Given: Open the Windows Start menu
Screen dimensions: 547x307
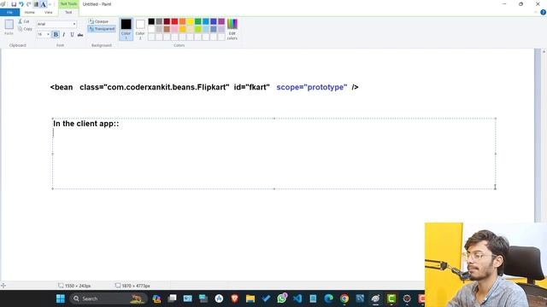Looking at the screenshot, I should [61, 298].
